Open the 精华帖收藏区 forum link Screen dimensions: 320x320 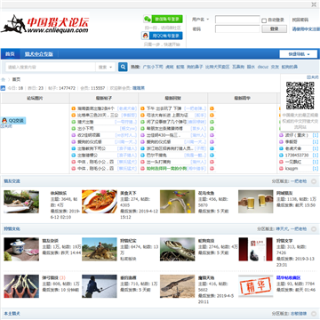pos(289,278)
